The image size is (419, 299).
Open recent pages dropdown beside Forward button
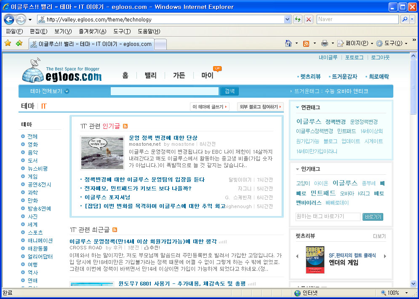click(x=30, y=20)
